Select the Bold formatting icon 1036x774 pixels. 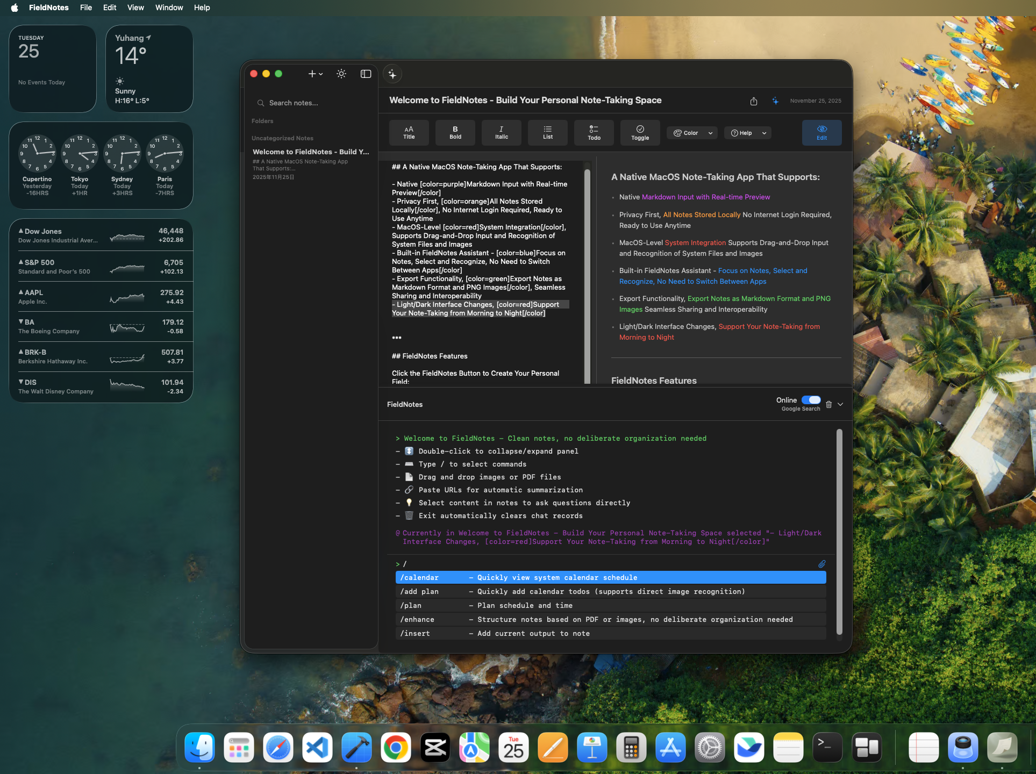(x=455, y=133)
